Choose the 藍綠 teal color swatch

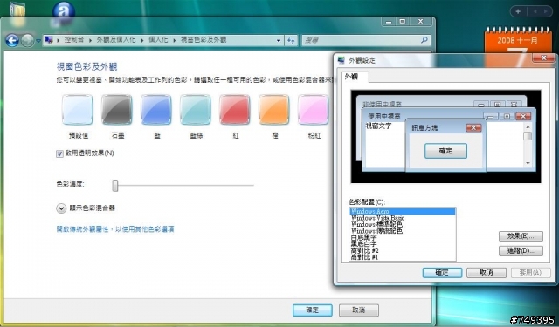point(196,110)
